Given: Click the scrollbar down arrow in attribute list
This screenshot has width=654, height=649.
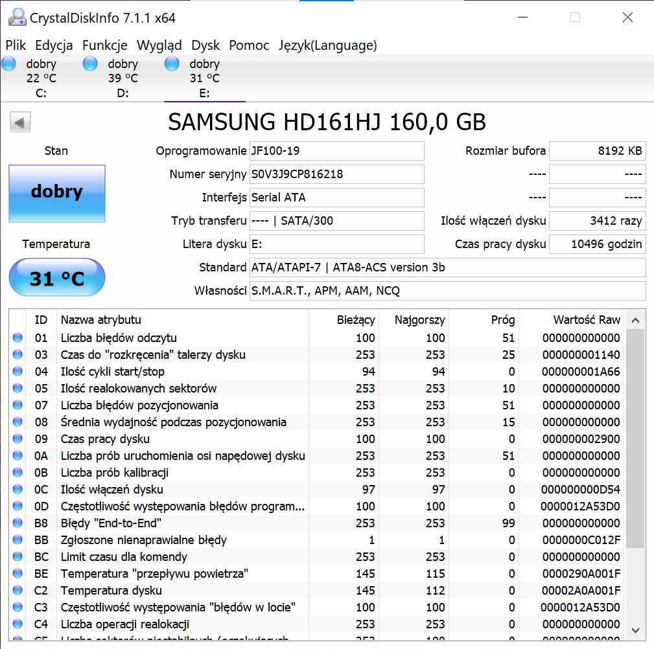Looking at the screenshot, I should click(635, 630).
